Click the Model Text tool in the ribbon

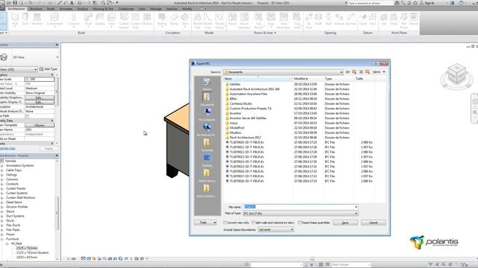coord(197,21)
